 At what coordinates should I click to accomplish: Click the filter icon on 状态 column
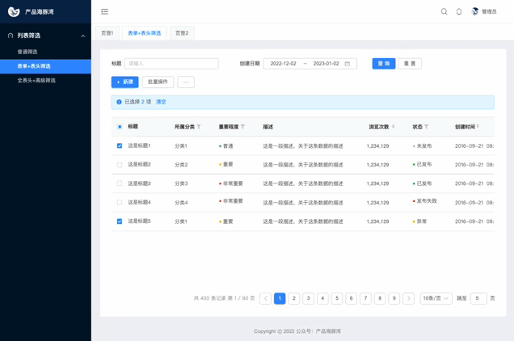pyautogui.click(x=426, y=127)
